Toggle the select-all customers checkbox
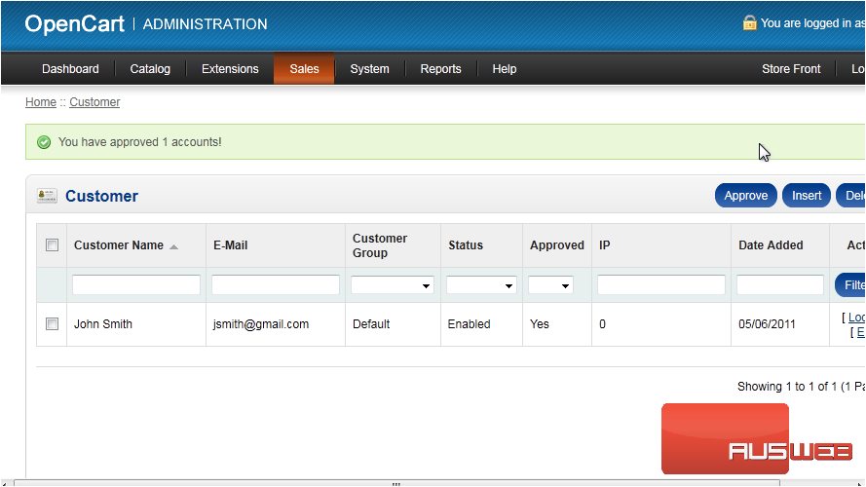This screenshot has width=866, height=487. [53, 245]
